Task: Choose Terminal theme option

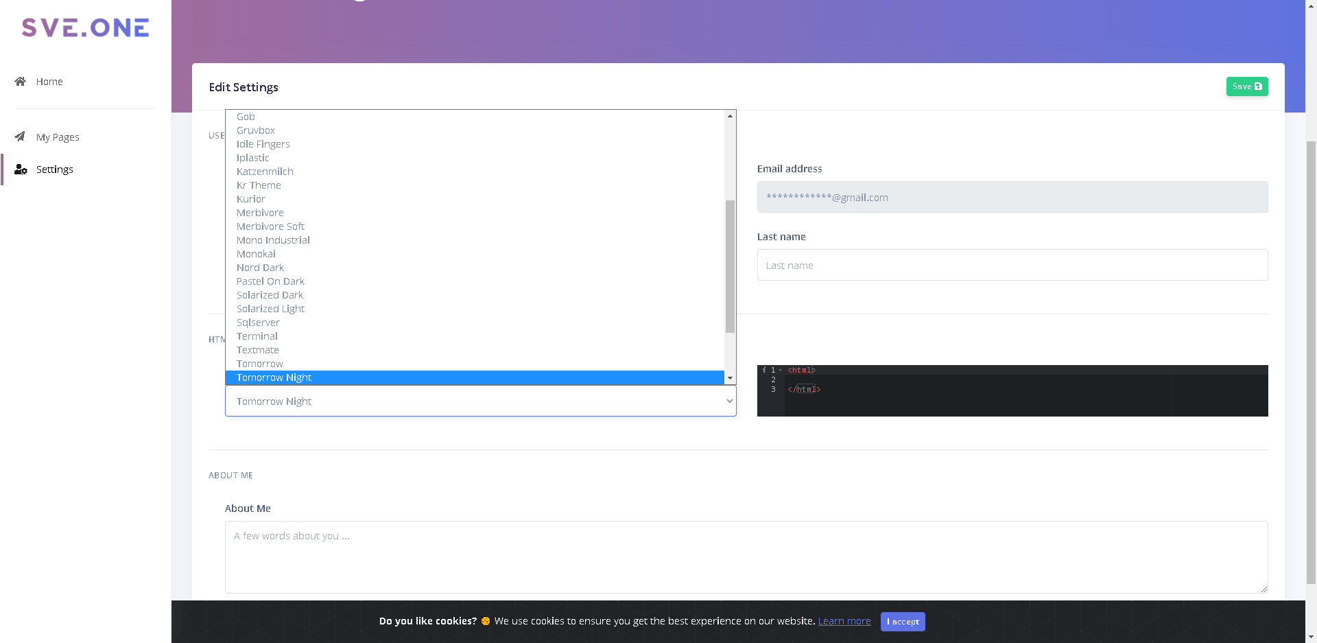Action: click(x=475, y=336)
